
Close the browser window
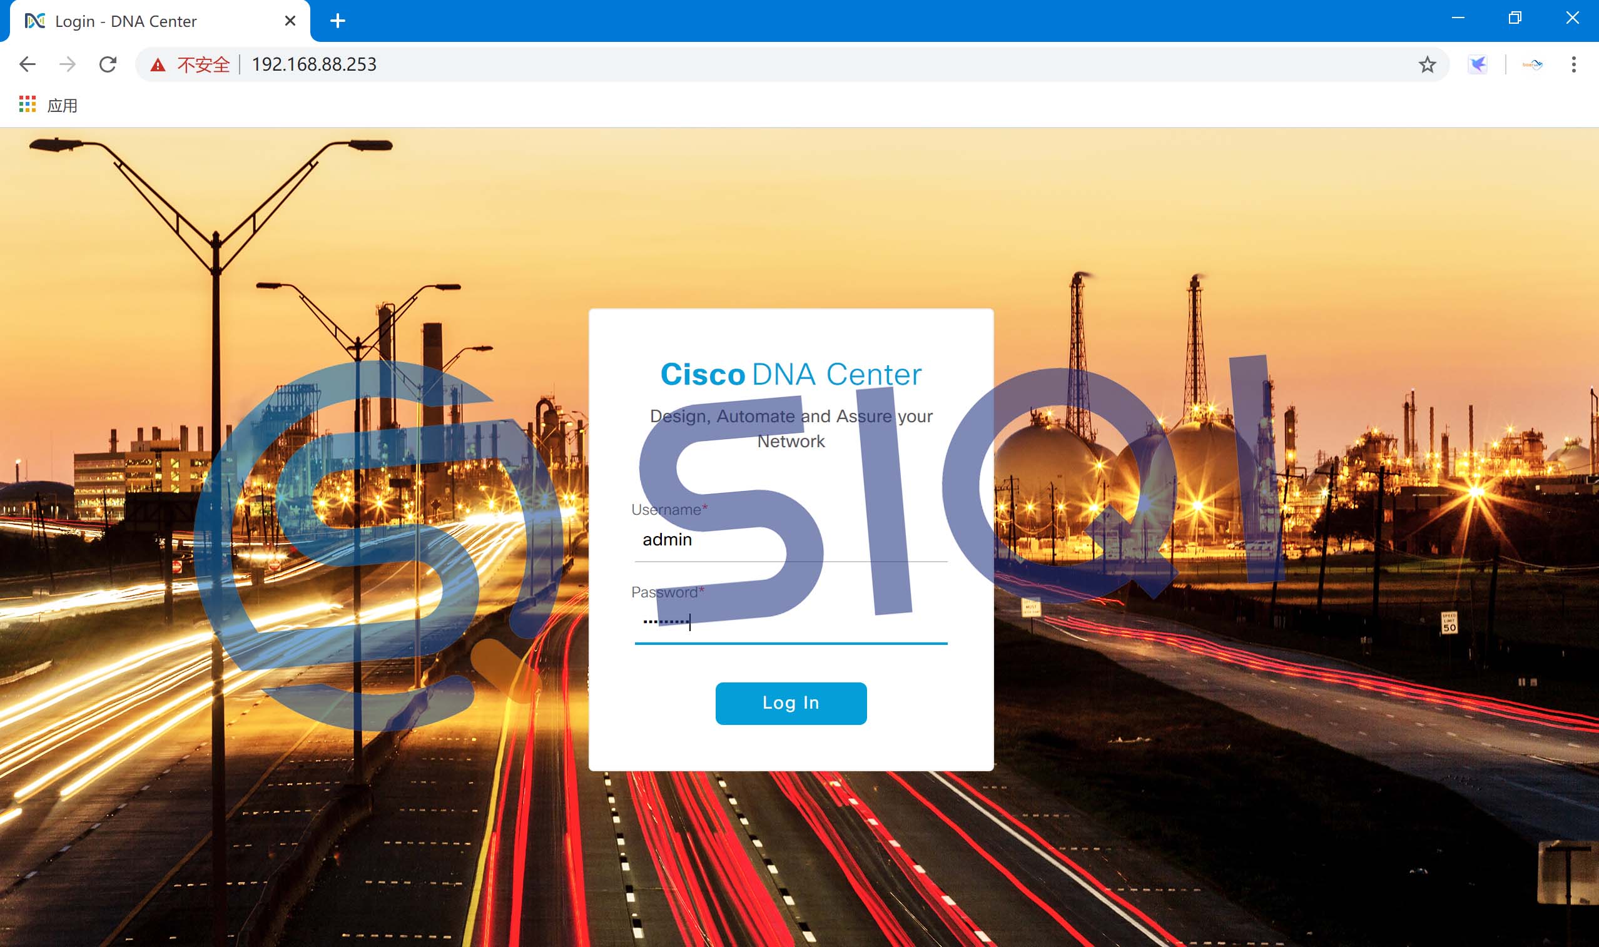[x=1572, y=18]
